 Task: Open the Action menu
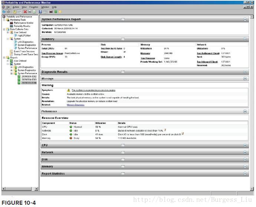point(16,7)
